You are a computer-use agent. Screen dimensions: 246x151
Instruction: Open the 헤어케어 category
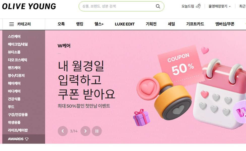click(x=14, y=83)
